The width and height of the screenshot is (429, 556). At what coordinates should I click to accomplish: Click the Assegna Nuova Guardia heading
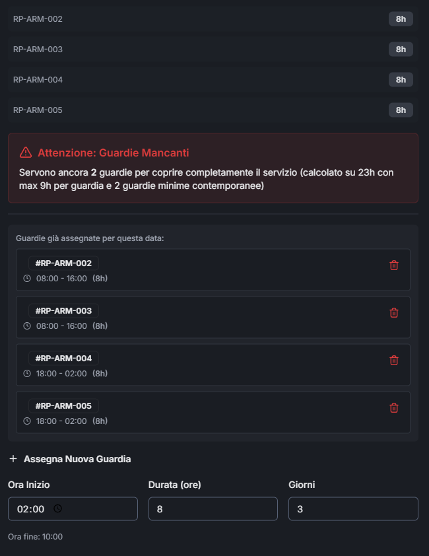point(77,459)
